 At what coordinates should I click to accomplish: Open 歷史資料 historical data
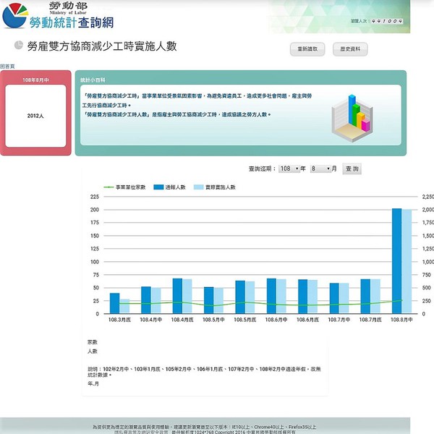350,49
